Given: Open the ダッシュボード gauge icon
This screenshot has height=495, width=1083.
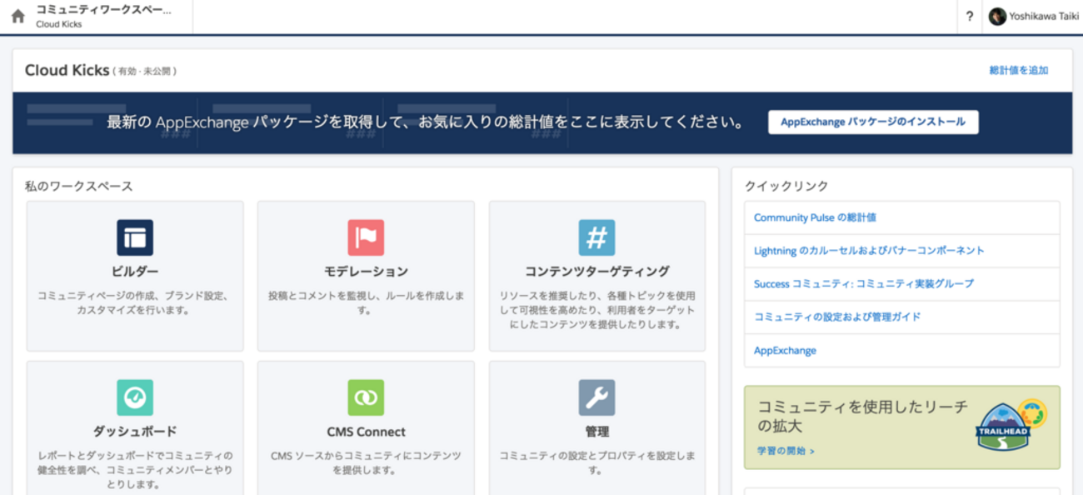Looking at the screenshot, I should coord(135,397).
